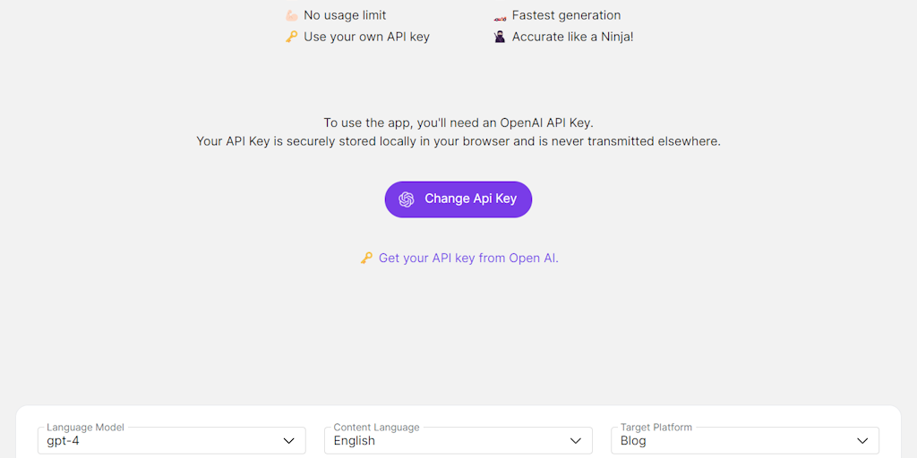The width and height of the screenshot is (917, 458).
Task: Click the chevron arrow in the Language Model field
Action: point(289,441)
